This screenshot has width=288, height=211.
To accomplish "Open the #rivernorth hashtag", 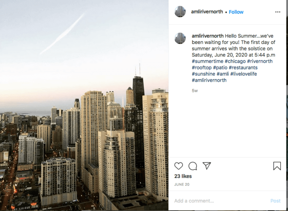I will click(x=260, y=61).
